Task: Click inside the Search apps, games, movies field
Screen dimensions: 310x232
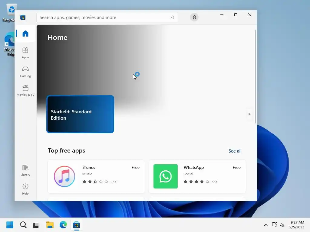Action: pyautogui.click(x=107, y=17)
